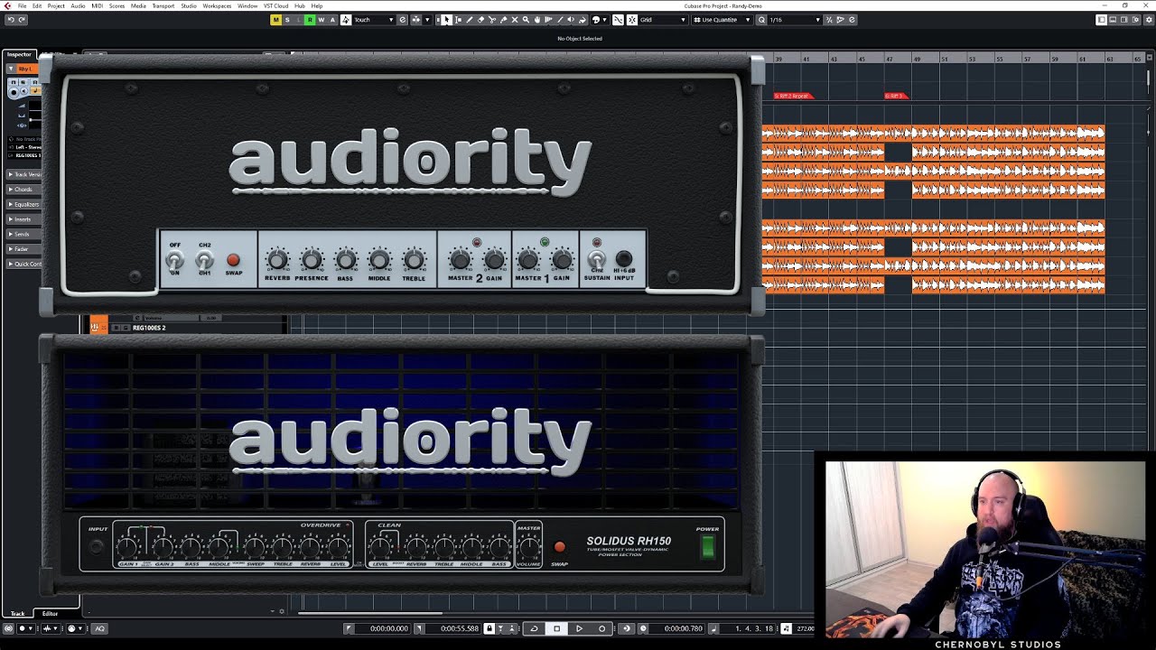Select the Comp hand tool
Image resolution: width=1156 pixels, height=650 pixels.
click(537, 20)
